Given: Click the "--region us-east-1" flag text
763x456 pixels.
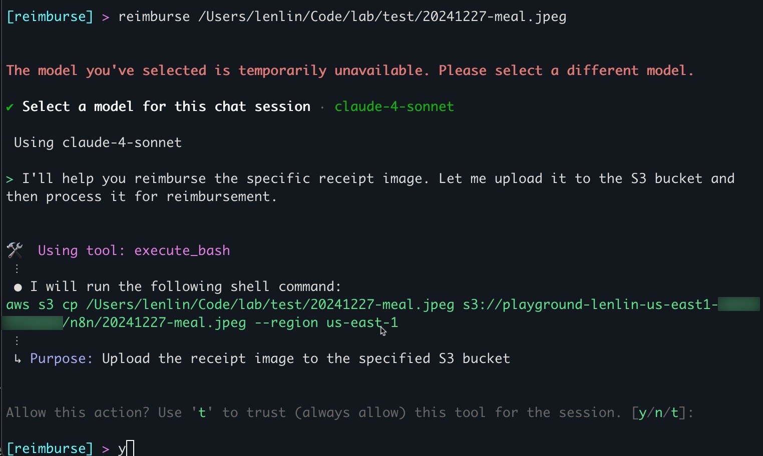Looking at the screenshot, I should point(326,322).
